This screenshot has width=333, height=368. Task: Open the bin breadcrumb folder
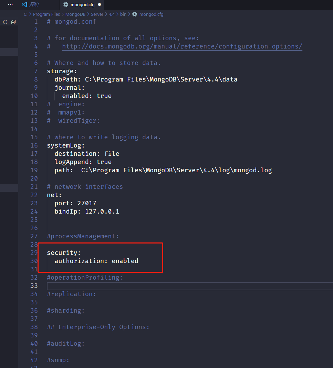click(123, 14)
